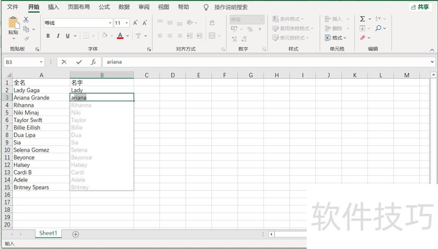Open the Conditional Formatting (条件格式) menu
Image resolution: width=438 pixels, height=249 pixels.
(x=288, y=19)
